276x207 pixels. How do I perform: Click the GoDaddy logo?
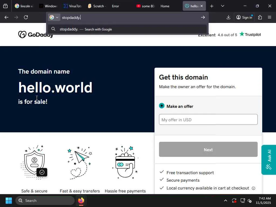coord(36,34)
